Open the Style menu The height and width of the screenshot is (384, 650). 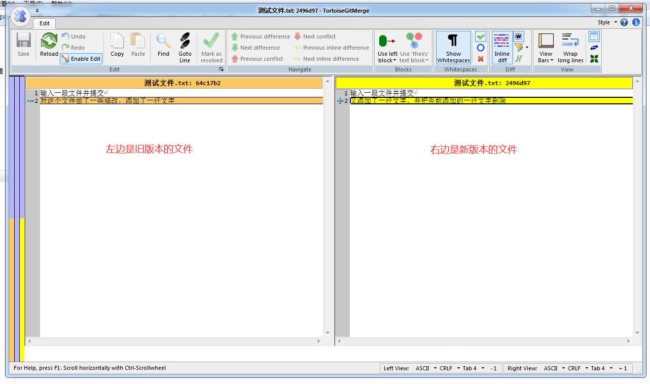point(607,22)
